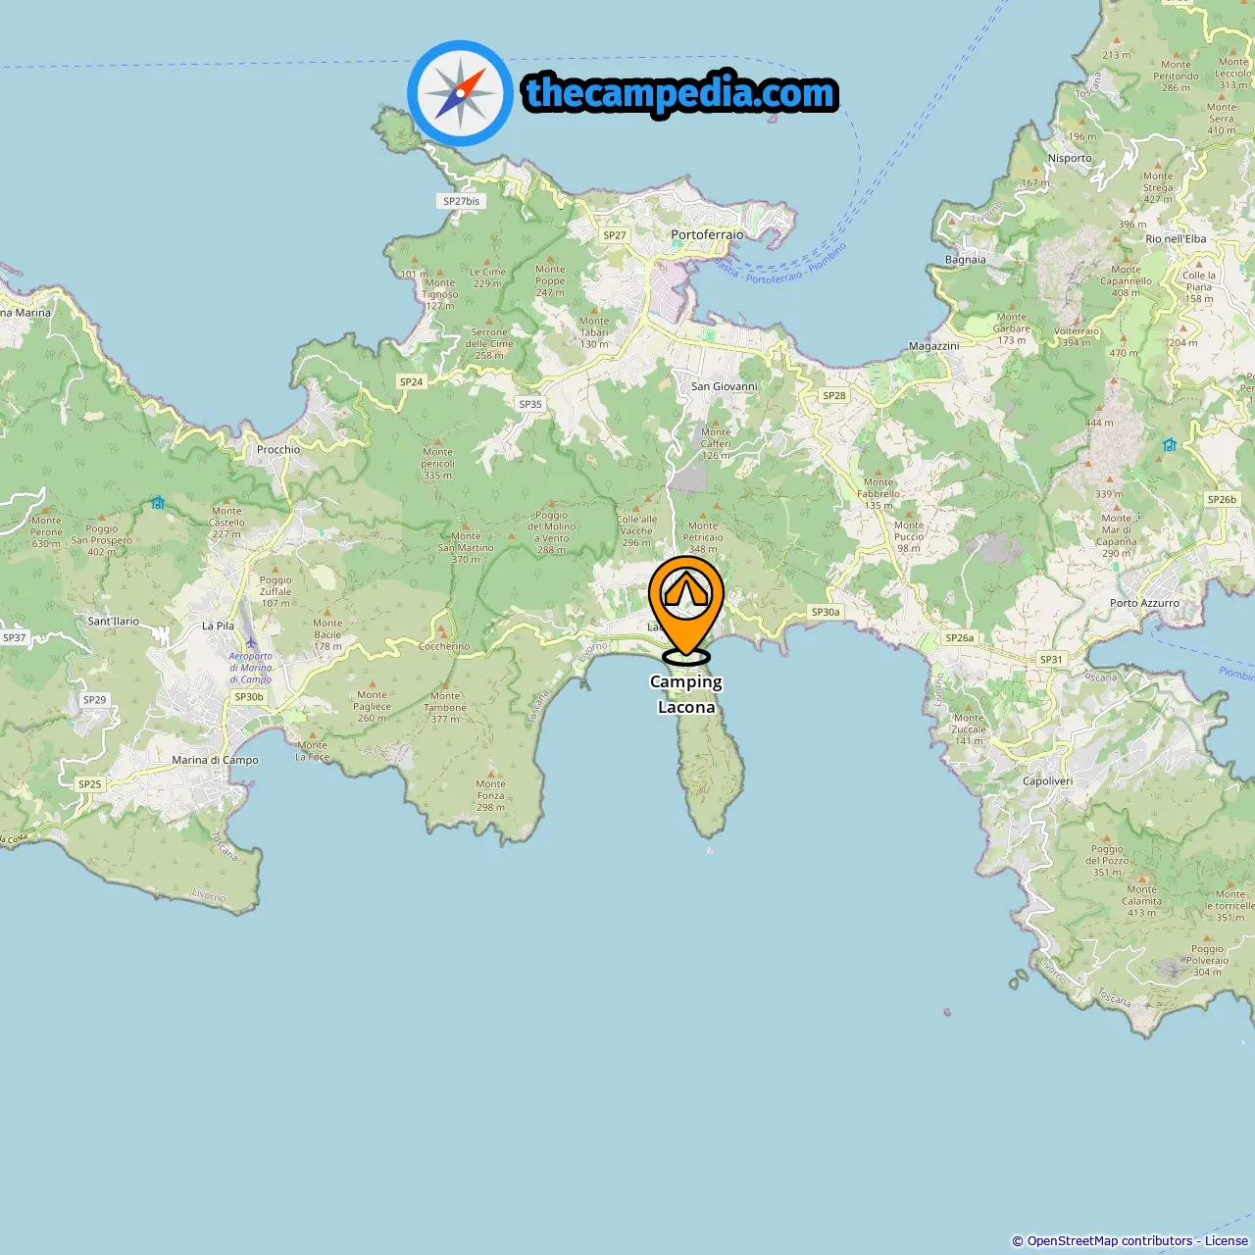
Task: Click the blue hut icon near Poggio San Prospero
Action: (x=158, y=503)
